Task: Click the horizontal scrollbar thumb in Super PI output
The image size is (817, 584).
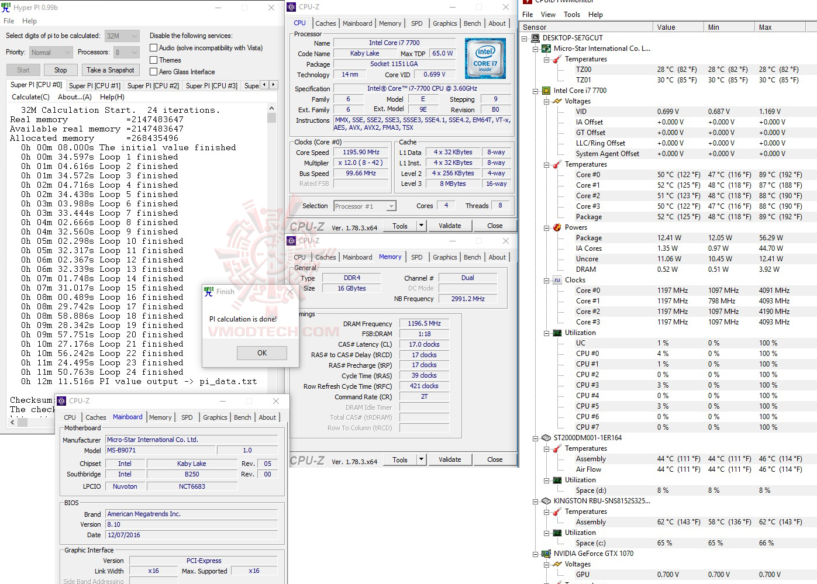Action: tap(23, 422)
